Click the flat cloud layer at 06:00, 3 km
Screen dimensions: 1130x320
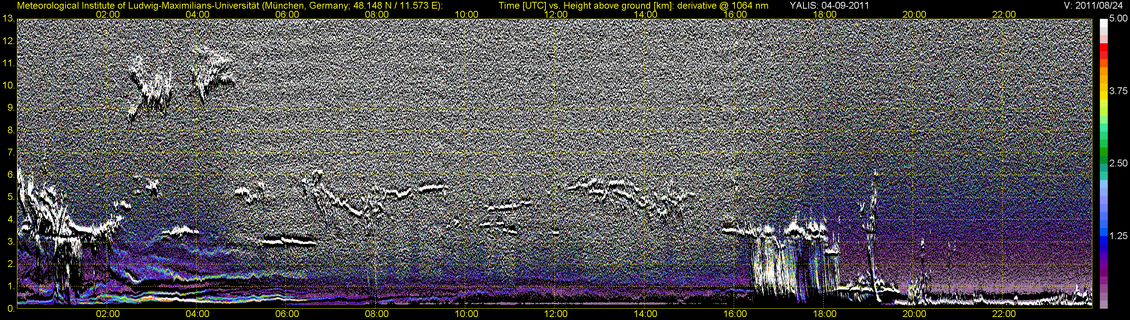point(290,240)
